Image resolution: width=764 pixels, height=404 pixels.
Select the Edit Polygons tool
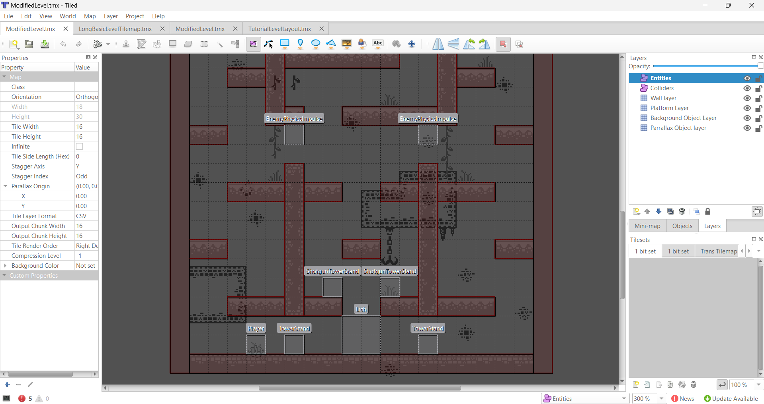pos(269,44)
